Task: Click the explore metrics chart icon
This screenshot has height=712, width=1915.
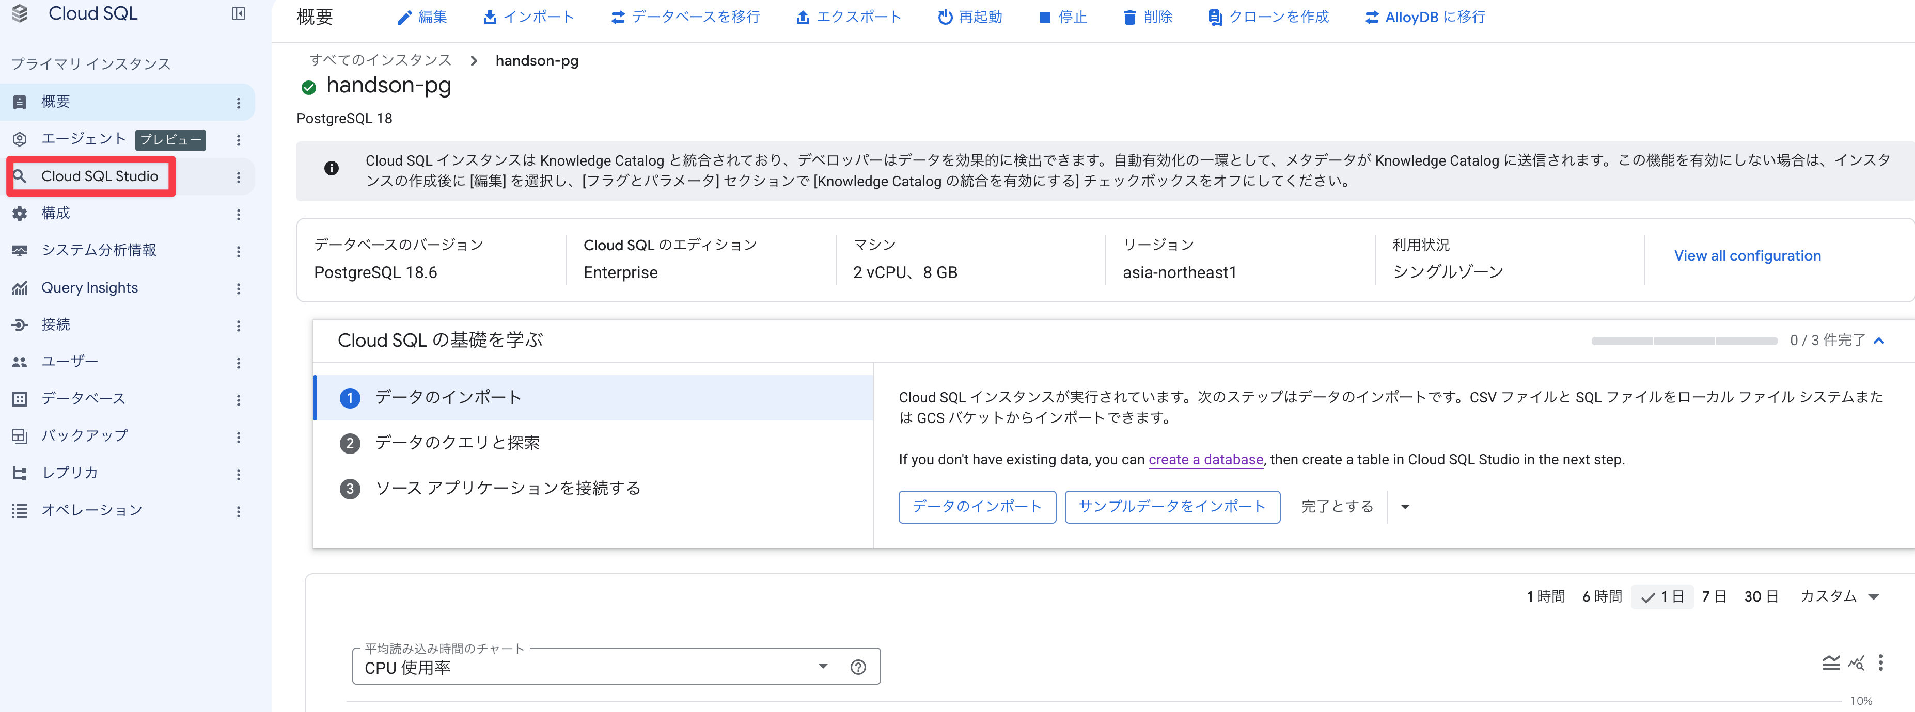Action: click(x=1856, y=662)
